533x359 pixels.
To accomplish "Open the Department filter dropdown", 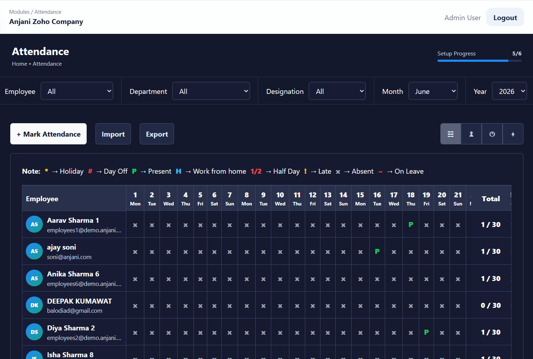I will [211, 91].
